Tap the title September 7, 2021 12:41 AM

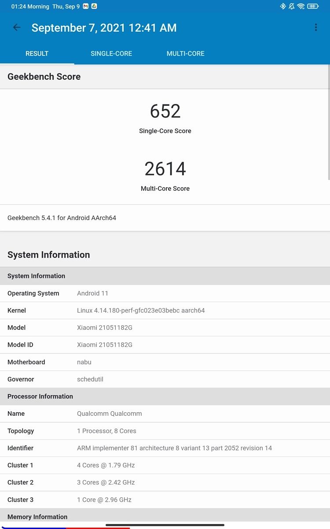pos(104,28)
